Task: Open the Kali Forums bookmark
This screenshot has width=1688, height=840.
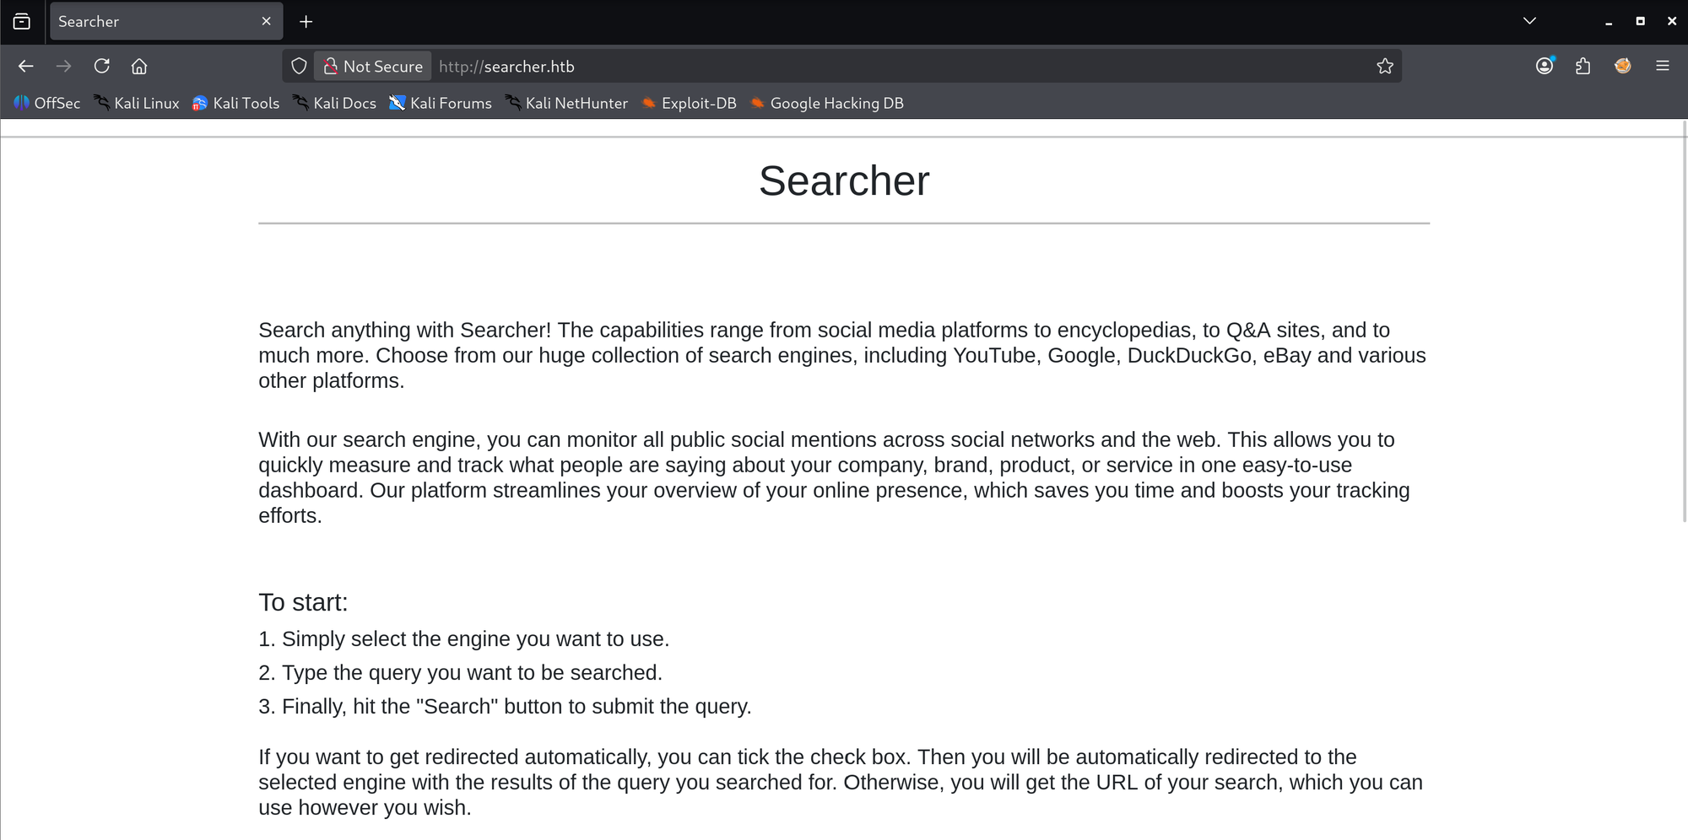Action: (441, 103)
